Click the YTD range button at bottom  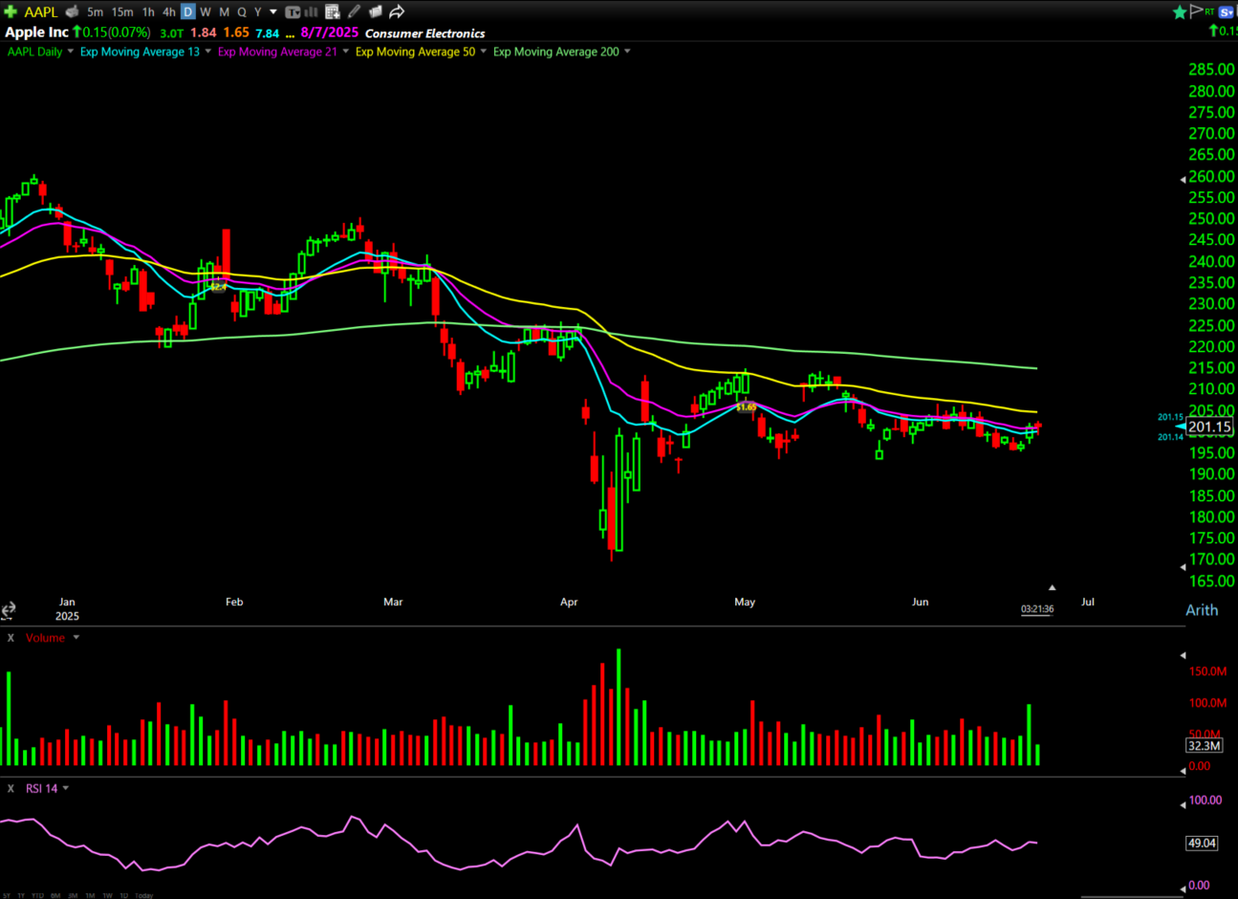(x=37, y=896)
